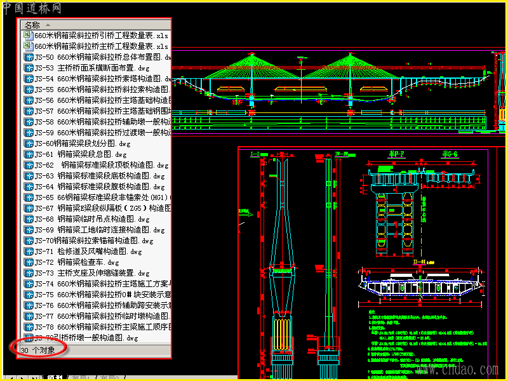Click the JS-72 钢箱梁检查车 dwg icon
The width and height of the screenshot is (508, 381).
coord(29,262)
